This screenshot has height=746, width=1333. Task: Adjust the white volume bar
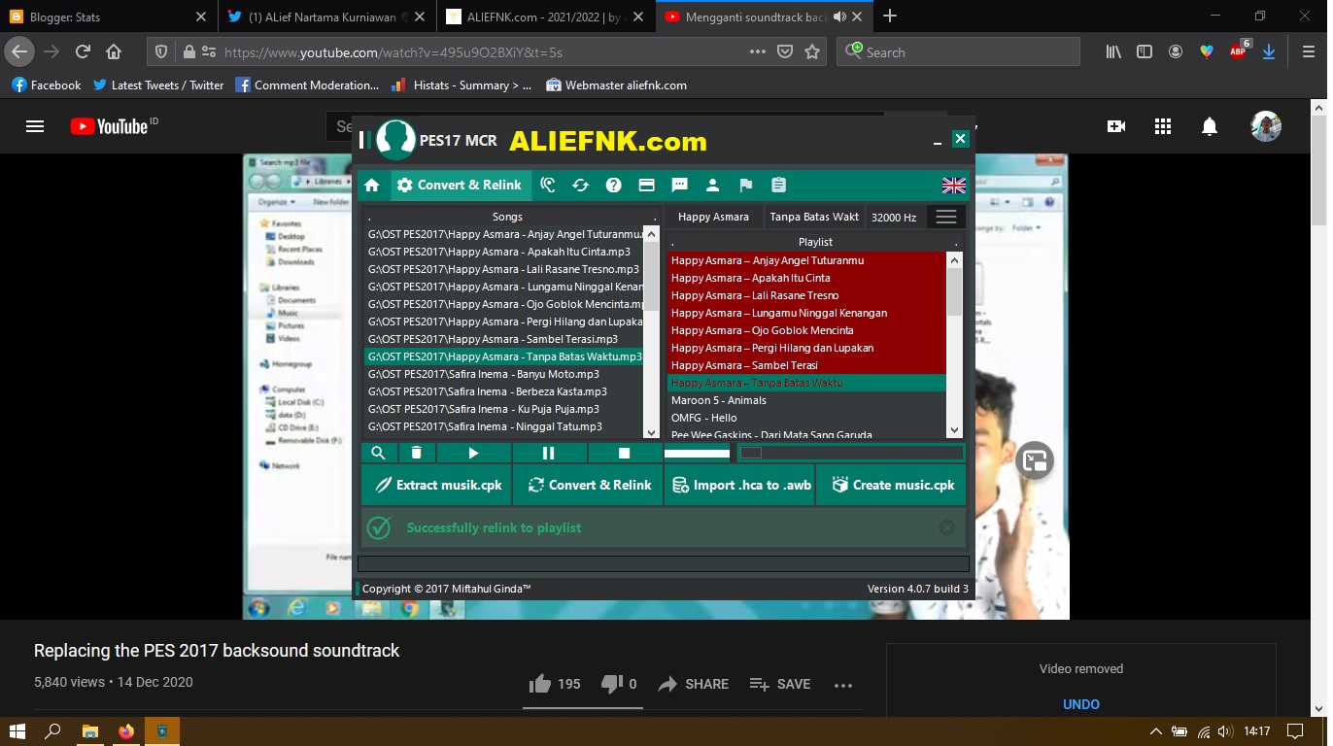[x=697, y=453]
